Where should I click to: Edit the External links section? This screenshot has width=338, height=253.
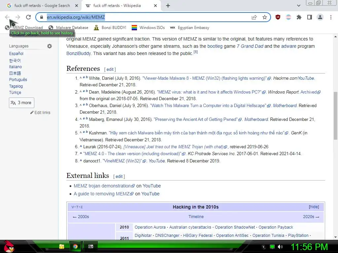(119, 177)
